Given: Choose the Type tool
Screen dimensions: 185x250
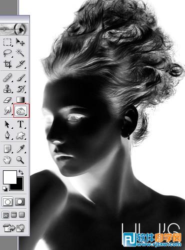Looking at the screenshot, I should click(20, 124).
